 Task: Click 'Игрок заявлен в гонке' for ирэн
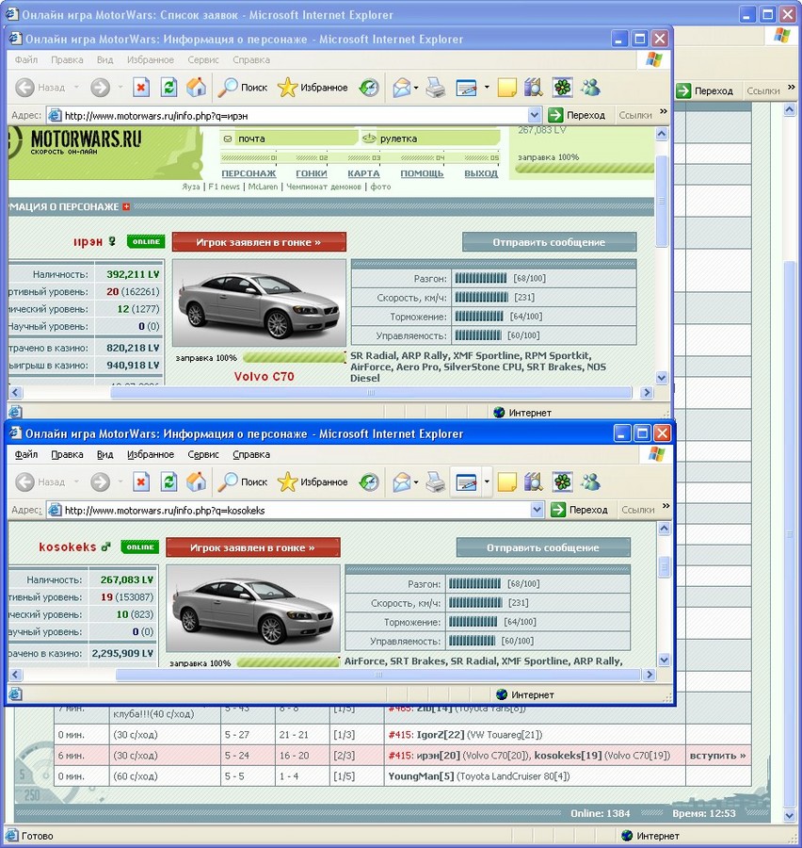259,242
